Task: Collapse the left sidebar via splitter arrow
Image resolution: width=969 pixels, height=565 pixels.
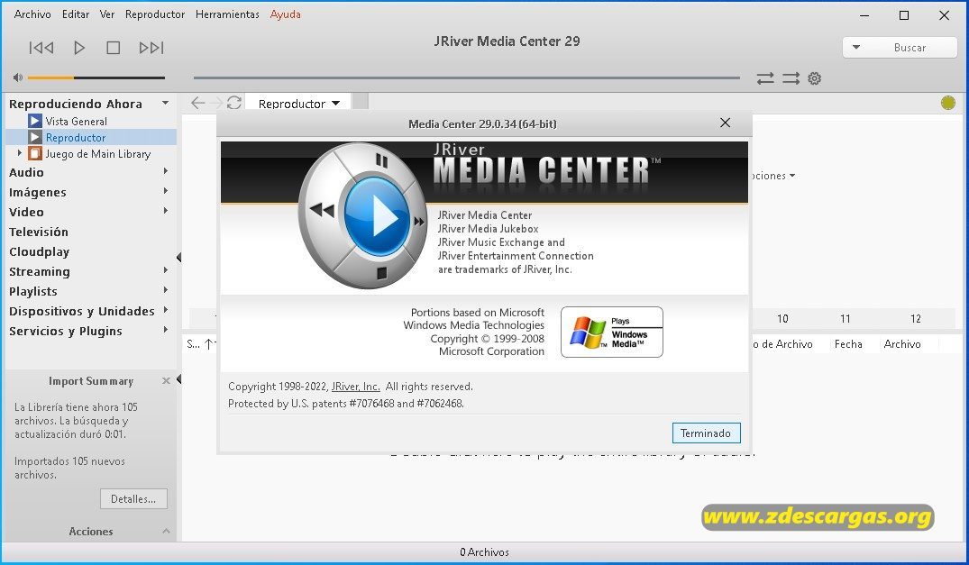Action: 178,258
